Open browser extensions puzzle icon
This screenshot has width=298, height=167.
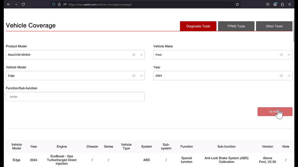(282, 4)
